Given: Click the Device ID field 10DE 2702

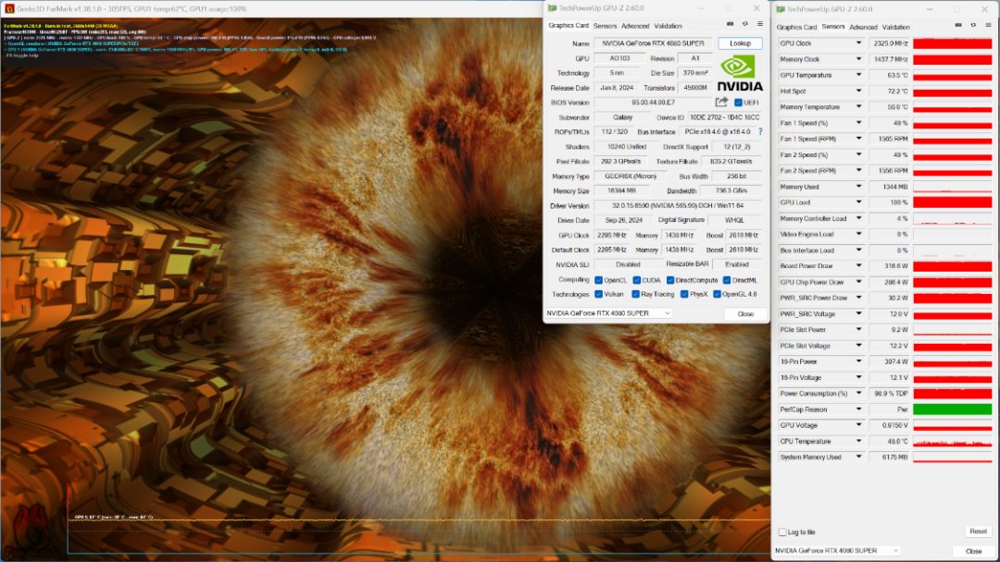Looking at the screenshot, I should tap(724, 117).
